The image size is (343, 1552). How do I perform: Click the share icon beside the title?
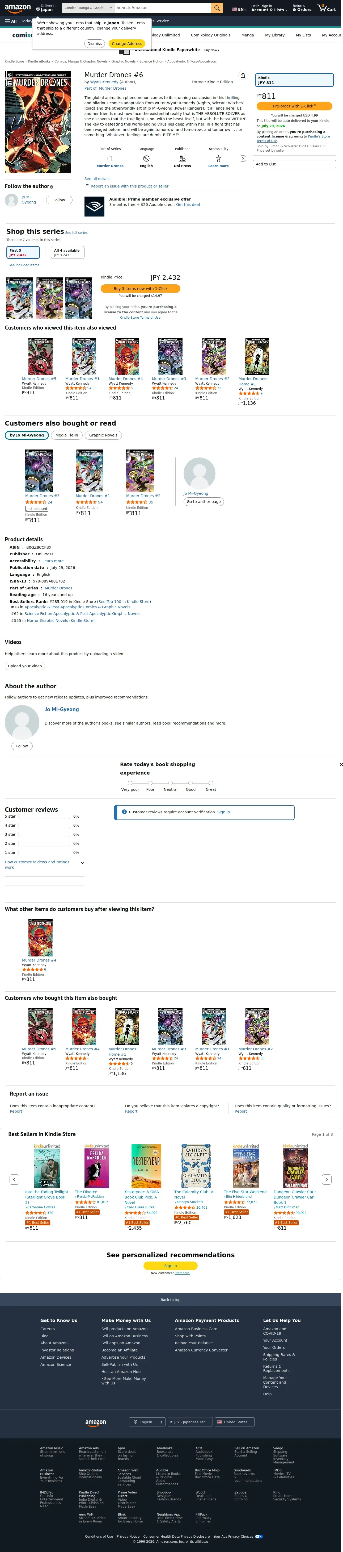point(243,75)
